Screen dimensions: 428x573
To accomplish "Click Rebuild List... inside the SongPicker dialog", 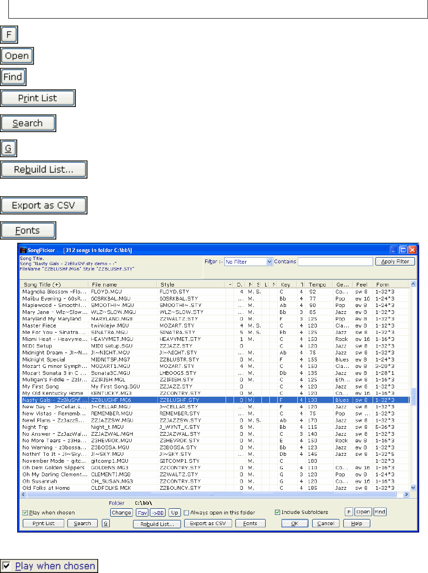I will [157, 523].
